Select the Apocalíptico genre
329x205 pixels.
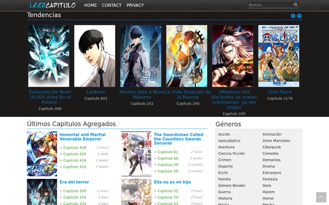[x=229, y=141]
